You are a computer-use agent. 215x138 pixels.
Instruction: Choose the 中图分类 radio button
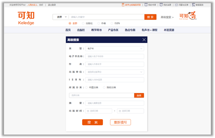86,88
